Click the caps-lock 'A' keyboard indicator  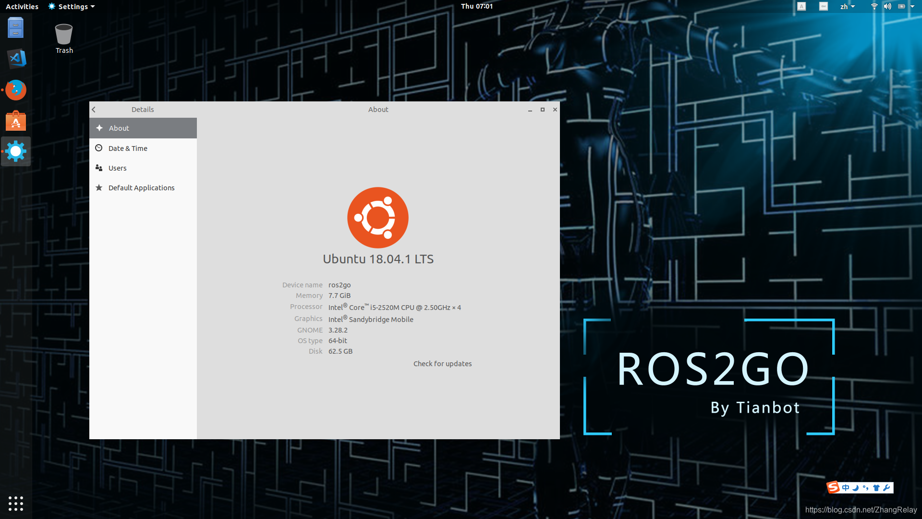point(801,6)
